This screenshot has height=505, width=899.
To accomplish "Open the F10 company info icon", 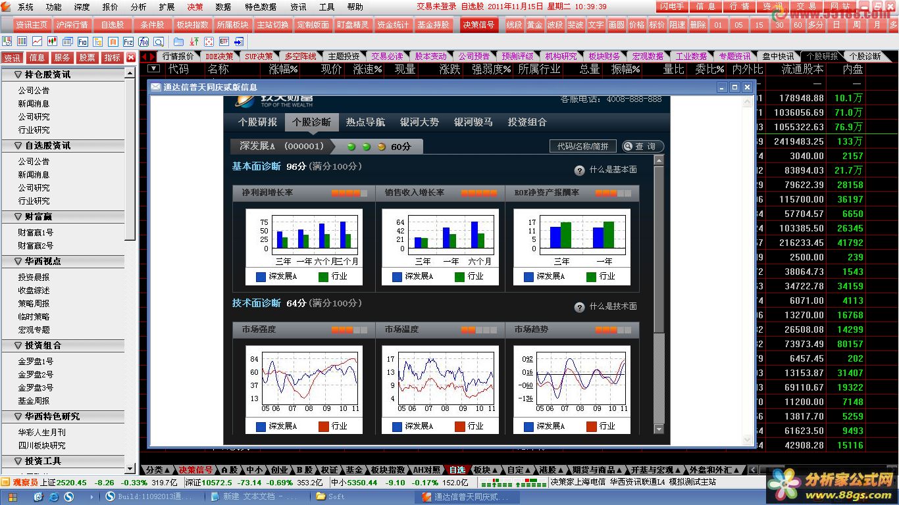I will [83, 41].
